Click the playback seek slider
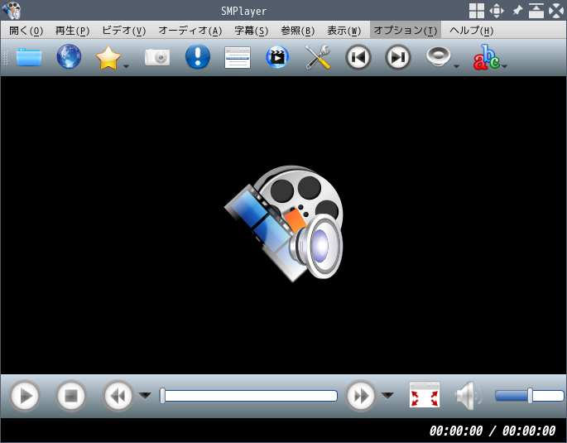The width and height of the screenshot is (567, 443). (x=249, y=396)
